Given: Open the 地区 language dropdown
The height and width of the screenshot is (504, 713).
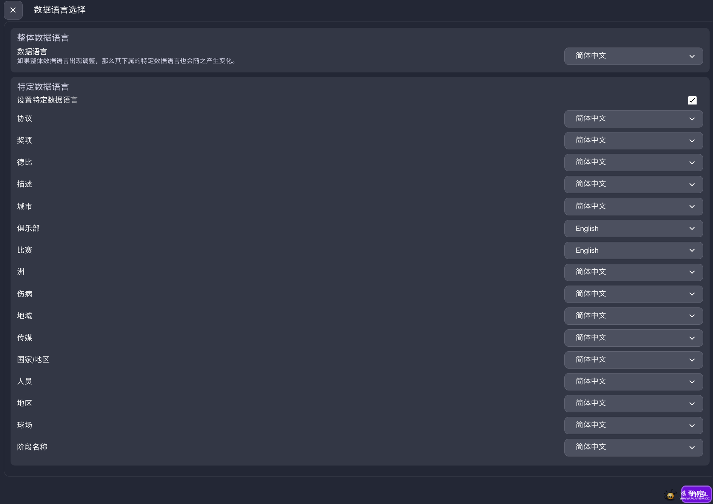Looking at the screenshot, I should coord(633,404).
